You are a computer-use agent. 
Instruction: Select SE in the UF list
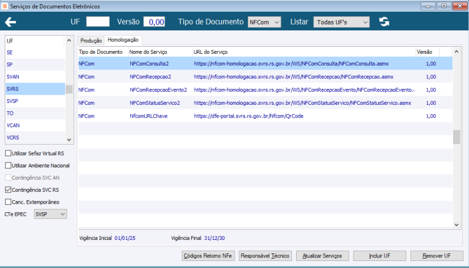(x=35, y=53)
